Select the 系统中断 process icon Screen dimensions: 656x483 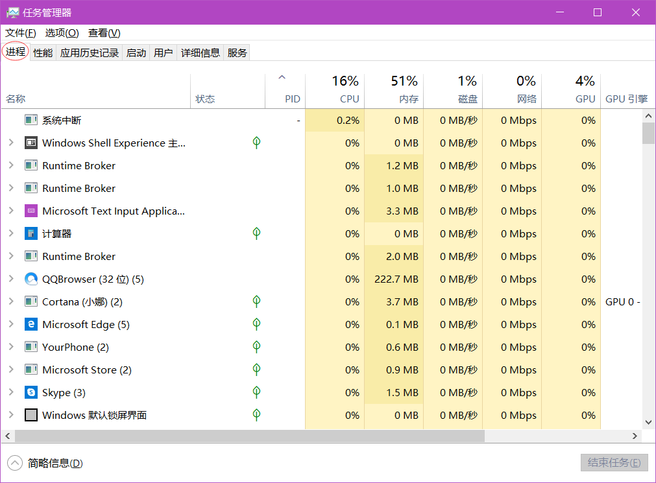(31, 121)
